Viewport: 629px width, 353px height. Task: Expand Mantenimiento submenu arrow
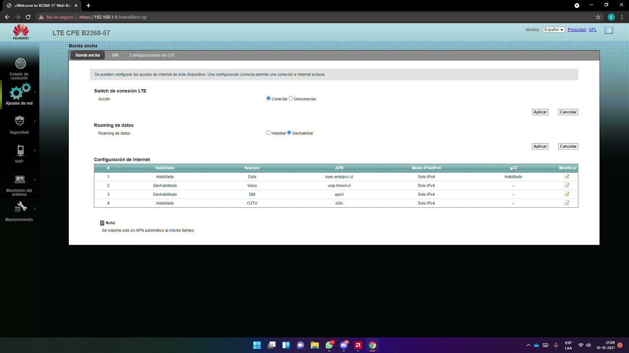(x=35, y=208)
